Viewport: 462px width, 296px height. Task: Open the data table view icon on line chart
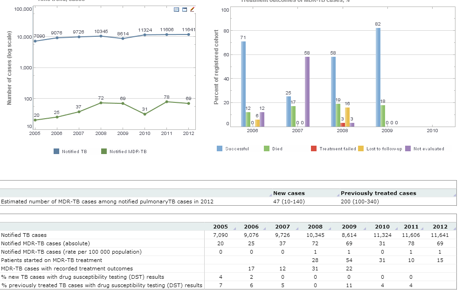click(177, 9)
